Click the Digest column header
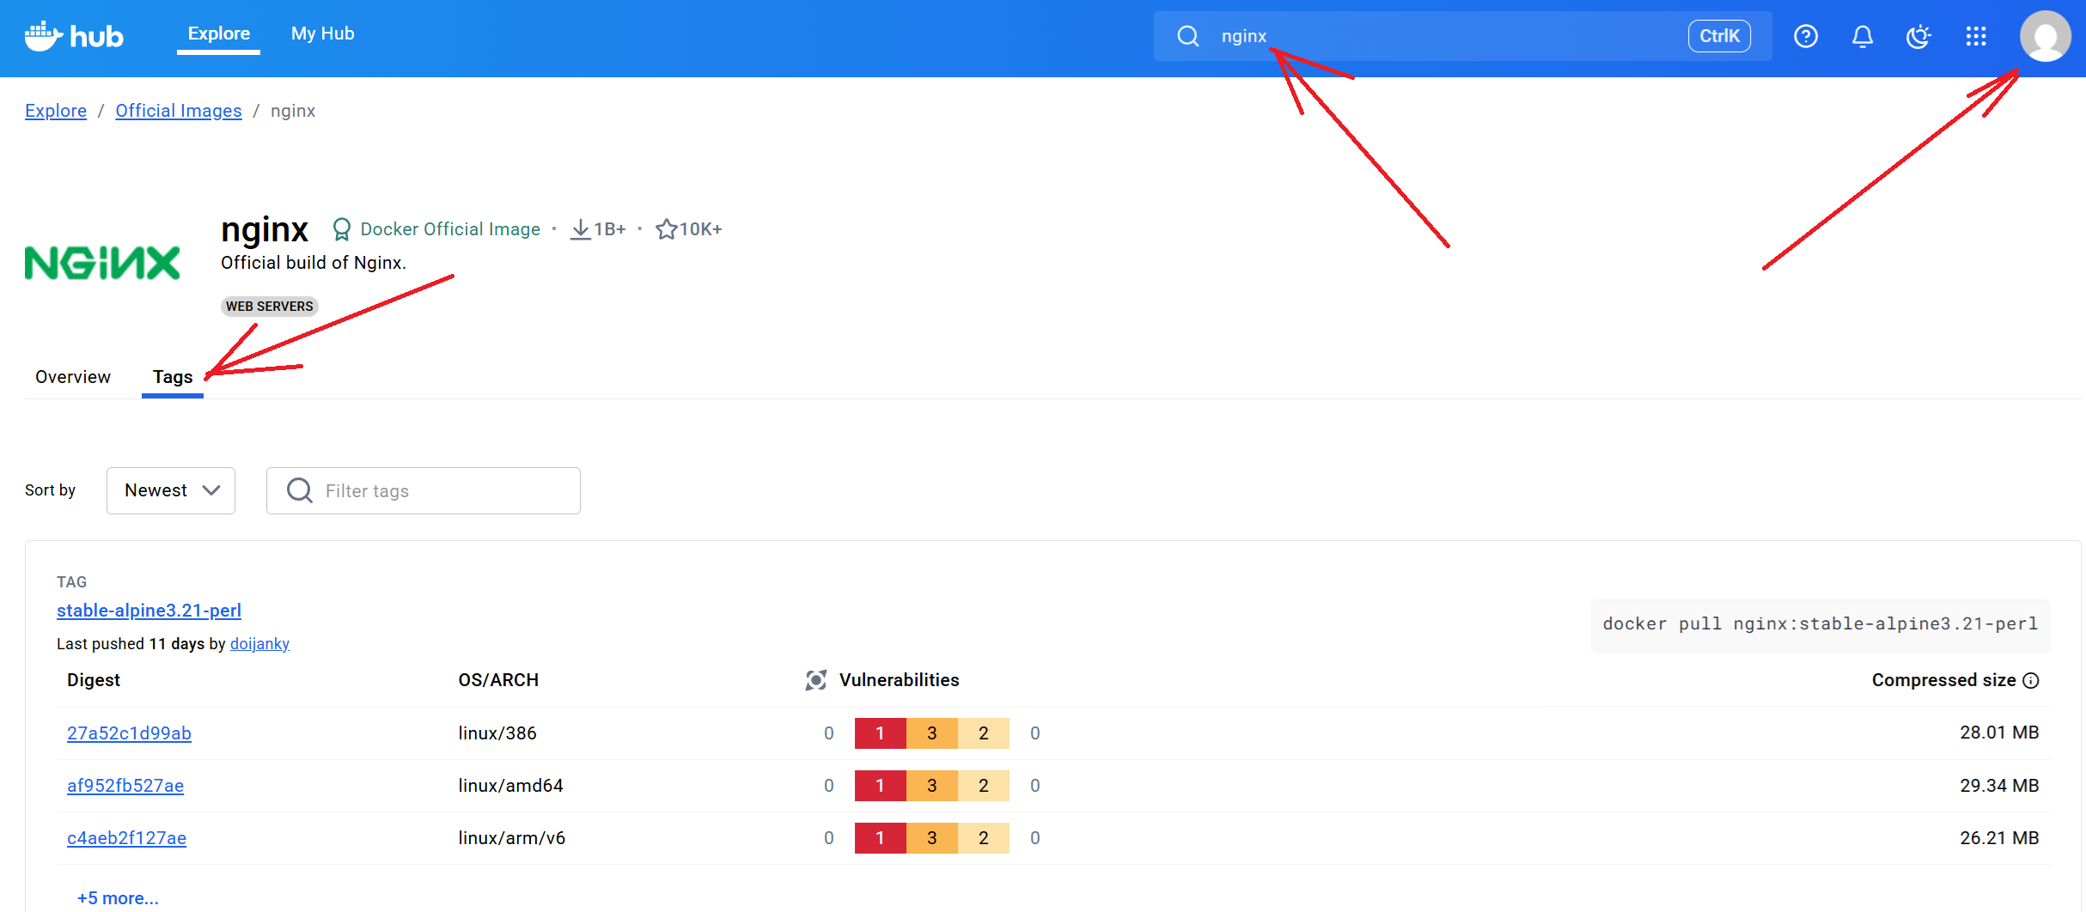This screenshot has width=2086, height=912. (x=94, y=680)
